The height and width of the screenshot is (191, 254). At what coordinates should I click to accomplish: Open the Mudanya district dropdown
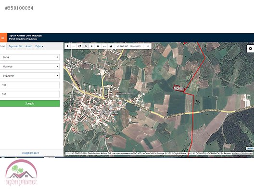(30, 67)
